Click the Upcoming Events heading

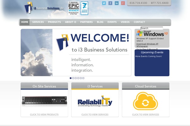(x=152, y=52)
